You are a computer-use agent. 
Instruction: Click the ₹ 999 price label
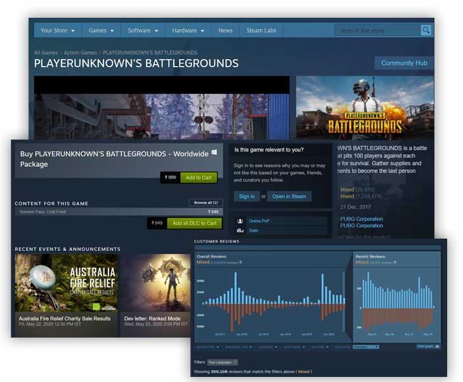coord(171,178)
